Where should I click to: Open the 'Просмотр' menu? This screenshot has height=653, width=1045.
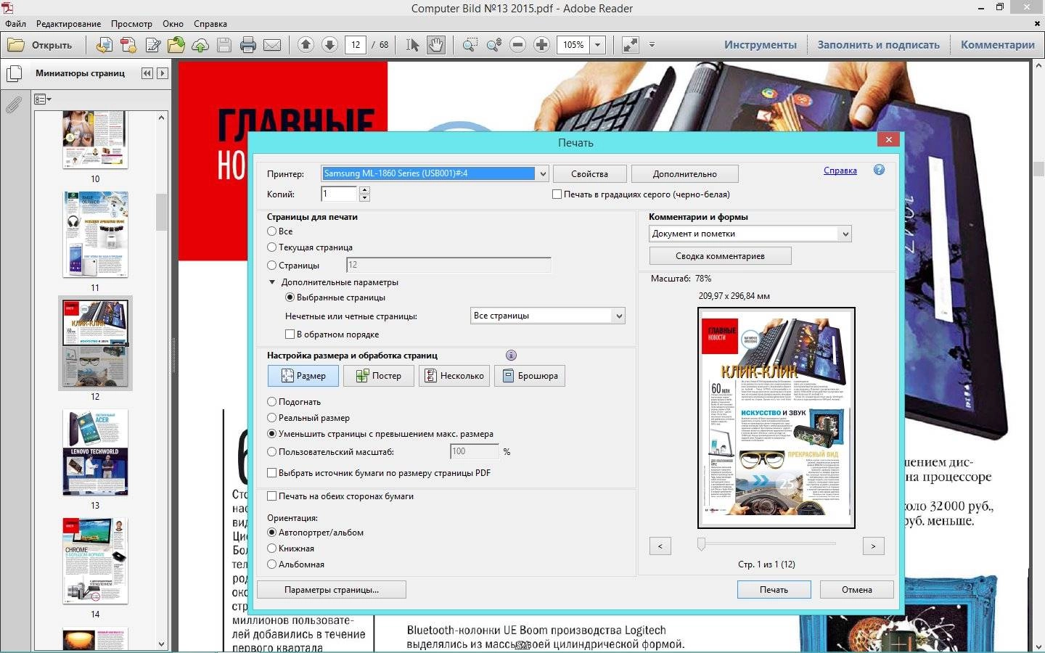tap(131, 24)
